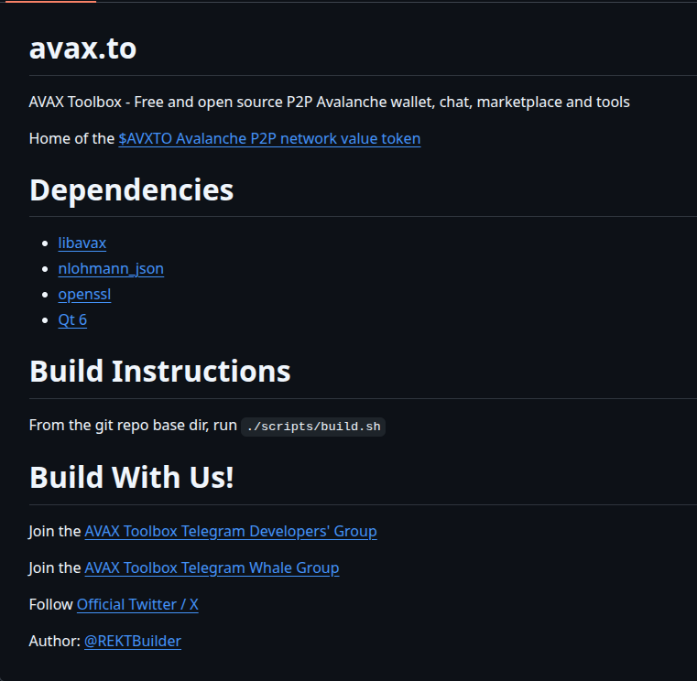The image size is (697, 681).
Task: Open the AVAX Toolbox Telegram Whale Group link
Action: [212, 567]
